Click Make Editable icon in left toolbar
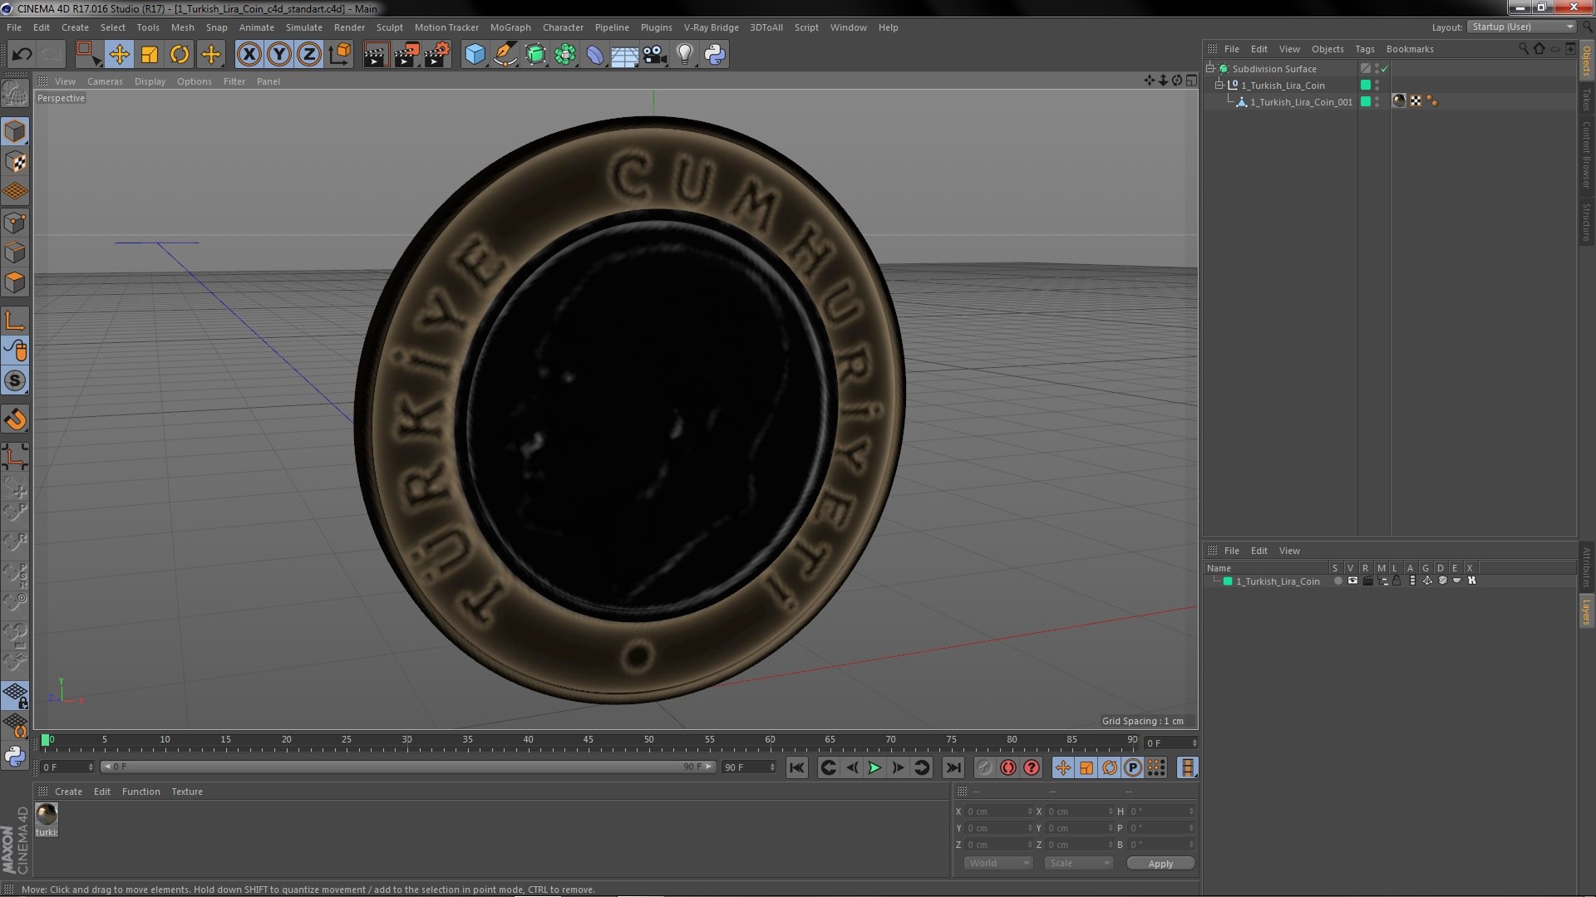1596x897 pixels. pos(15,93)
